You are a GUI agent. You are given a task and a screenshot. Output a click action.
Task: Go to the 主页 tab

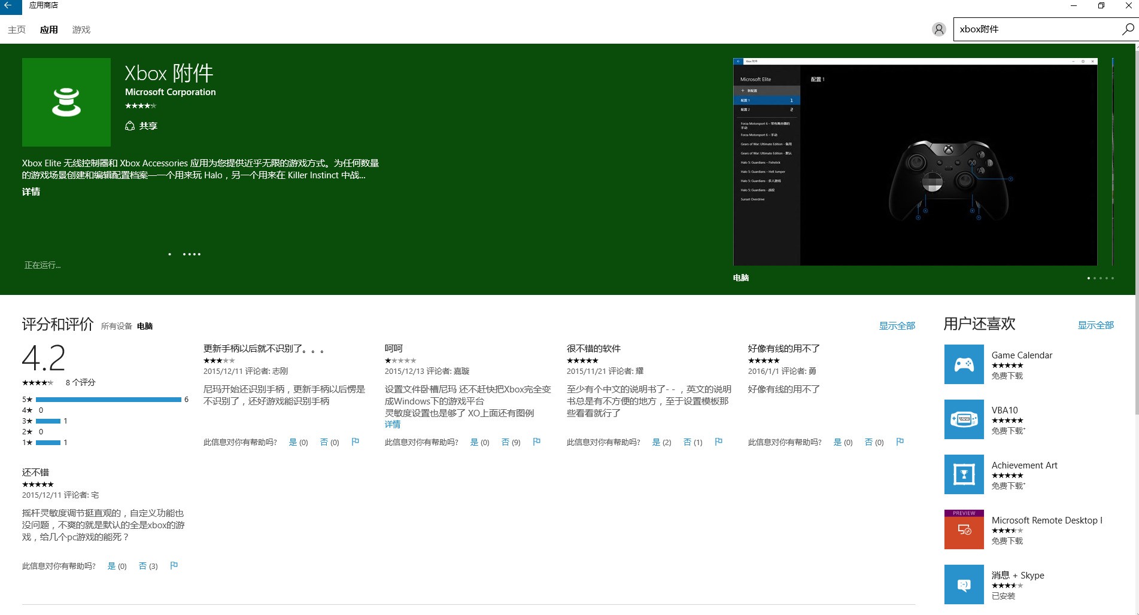pyautogui.click(x=17, y=29)
